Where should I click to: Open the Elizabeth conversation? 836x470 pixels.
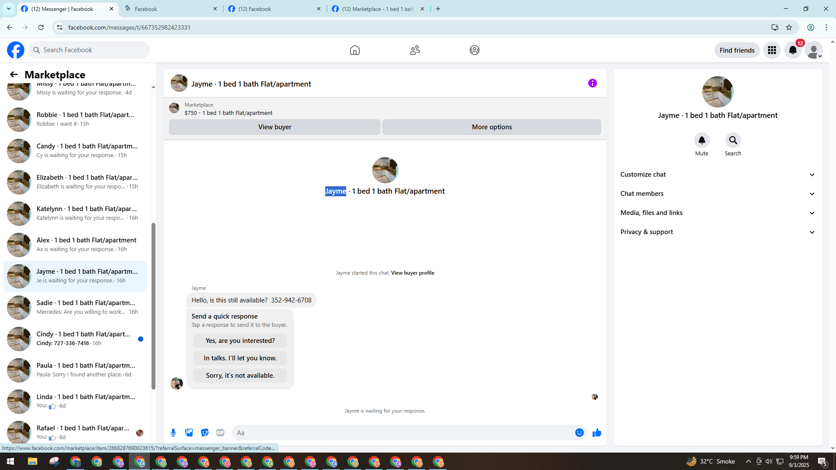(x=75, y=182)
